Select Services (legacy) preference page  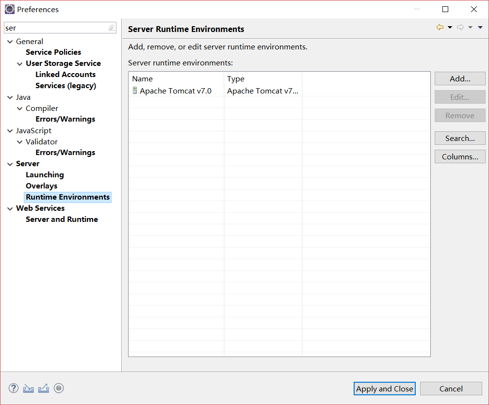[x=65, y=86]
